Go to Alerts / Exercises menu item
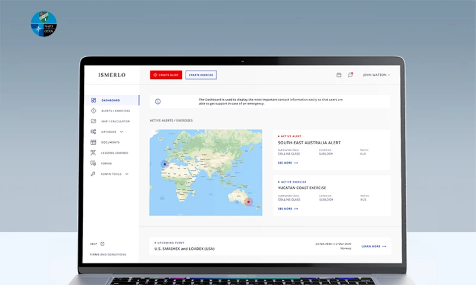The height and width of the screenshot is (285, 476). pos(115,111)
